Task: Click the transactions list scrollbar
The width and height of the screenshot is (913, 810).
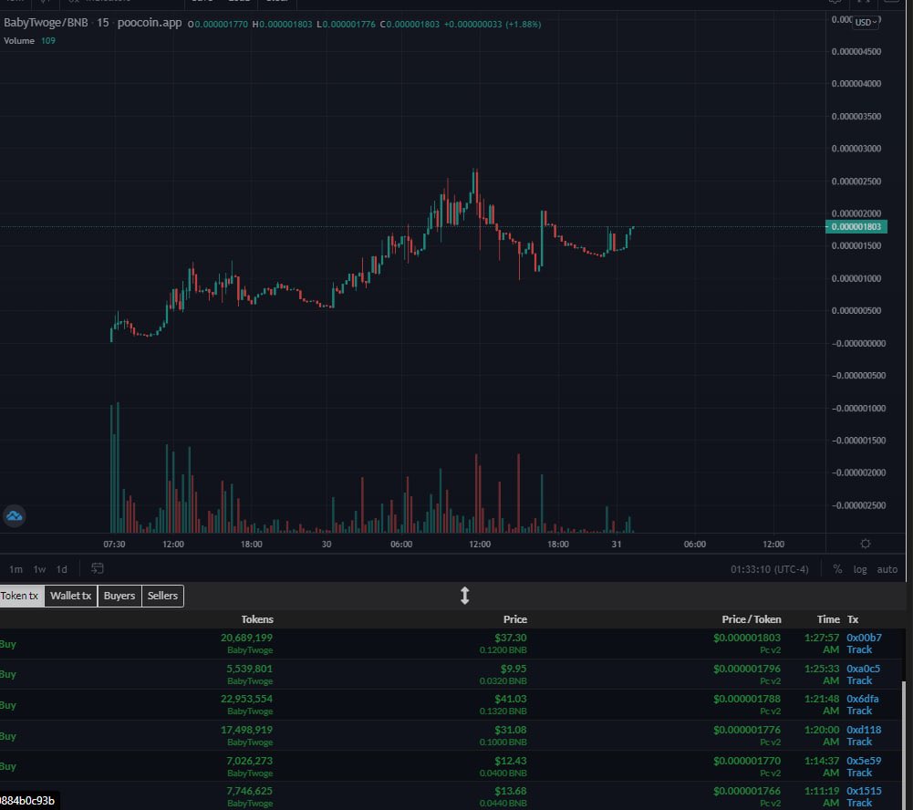Action: 904,745
